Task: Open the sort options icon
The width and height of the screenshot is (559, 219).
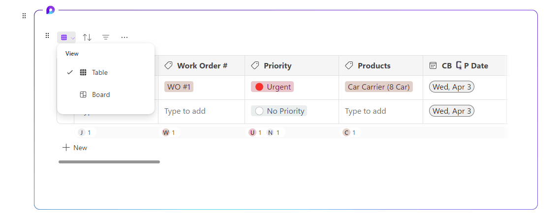Action: 87,37
